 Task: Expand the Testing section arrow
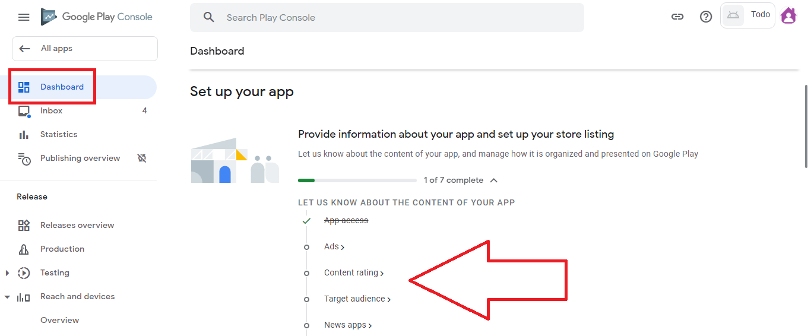click(8, 273)
